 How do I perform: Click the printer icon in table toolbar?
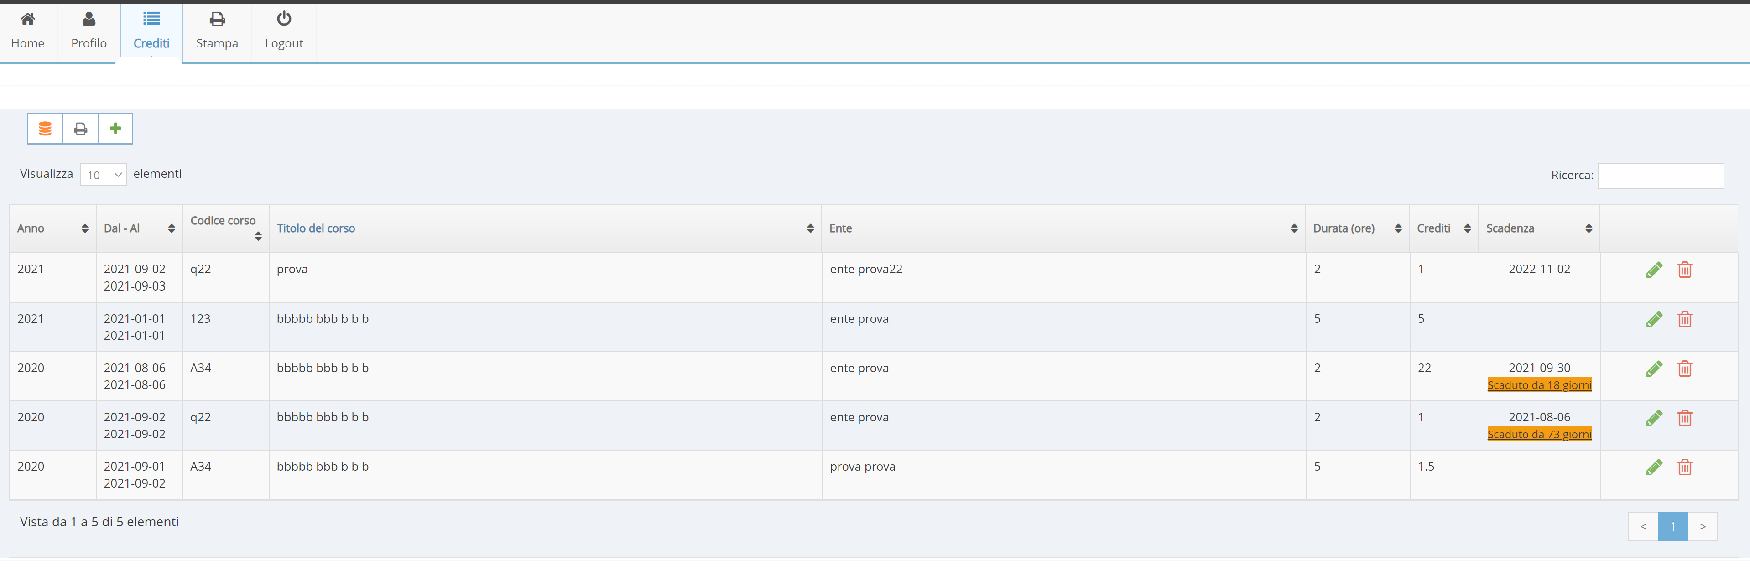tap(81, 128)
